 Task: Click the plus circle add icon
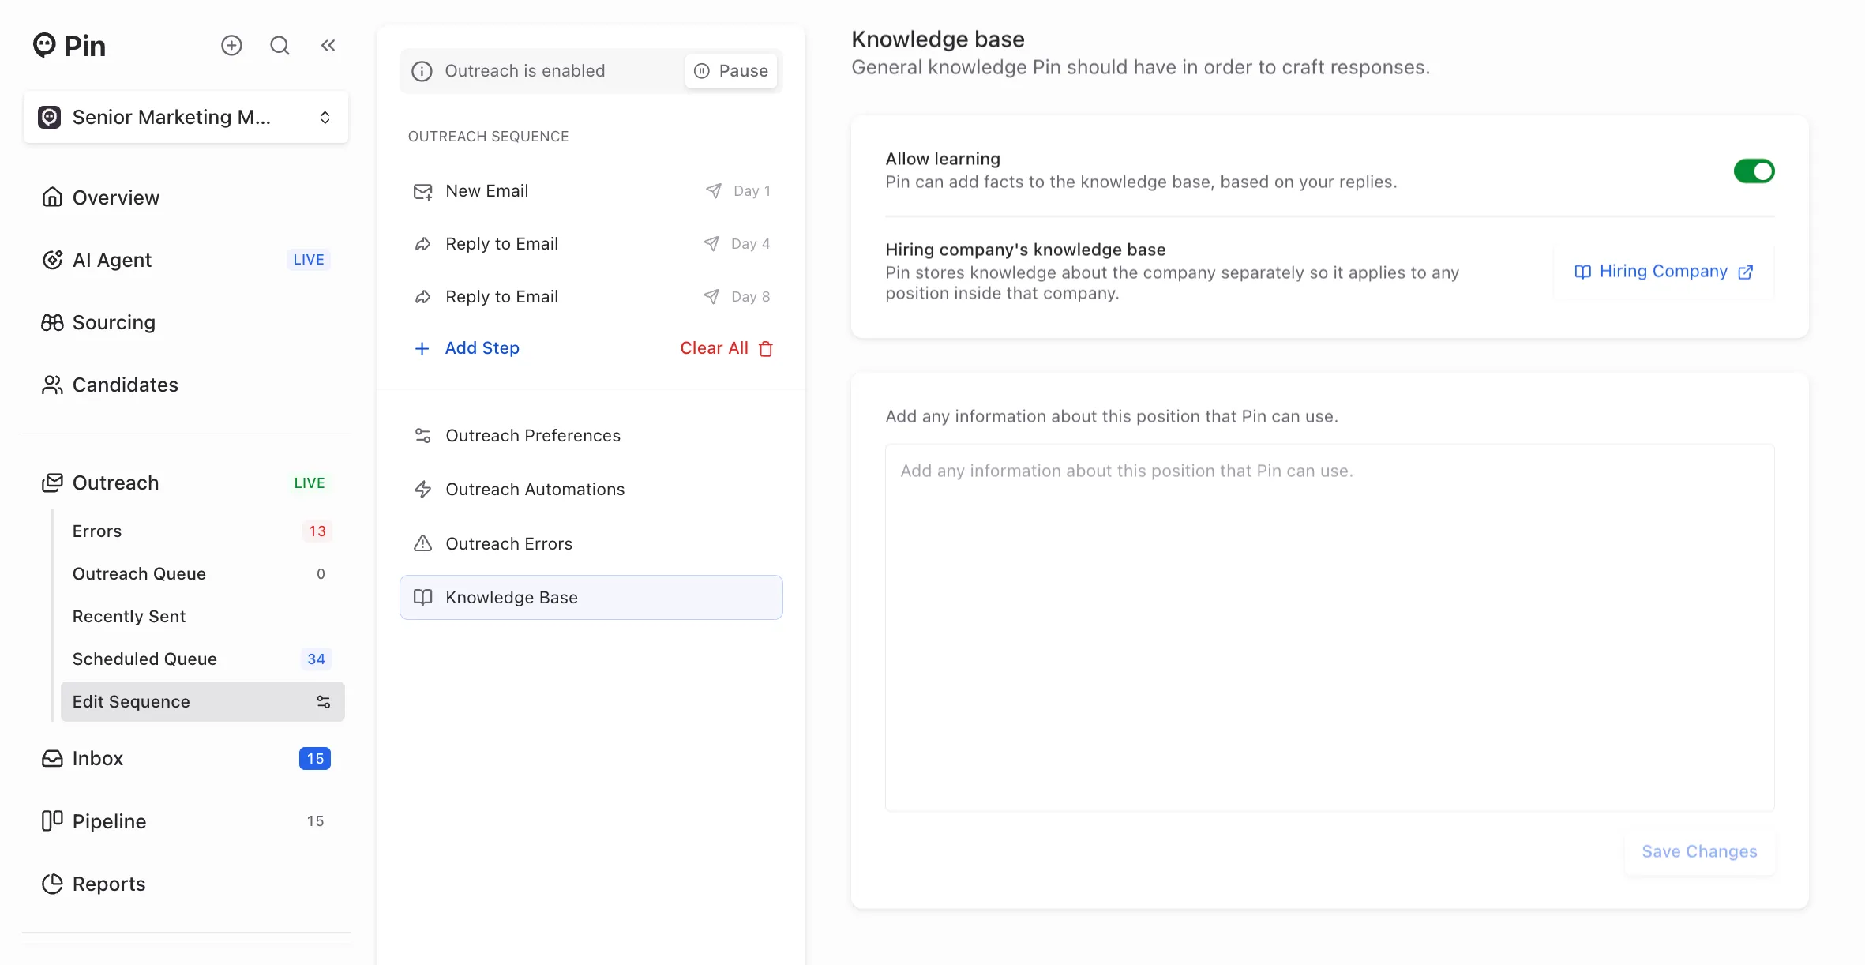231,45
